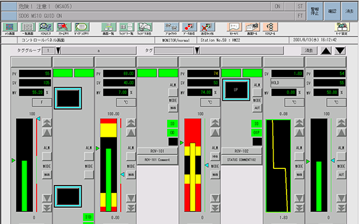Click the empty tag input field
This screenshot has height=224, width=359.
[174, 51]
